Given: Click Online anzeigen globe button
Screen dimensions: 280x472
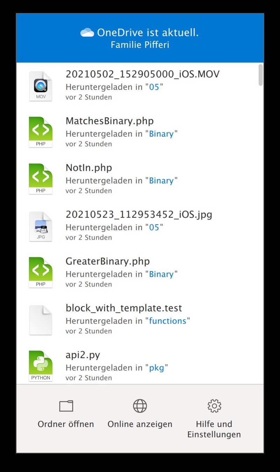Looking at the screenshot, I should 140,414.
